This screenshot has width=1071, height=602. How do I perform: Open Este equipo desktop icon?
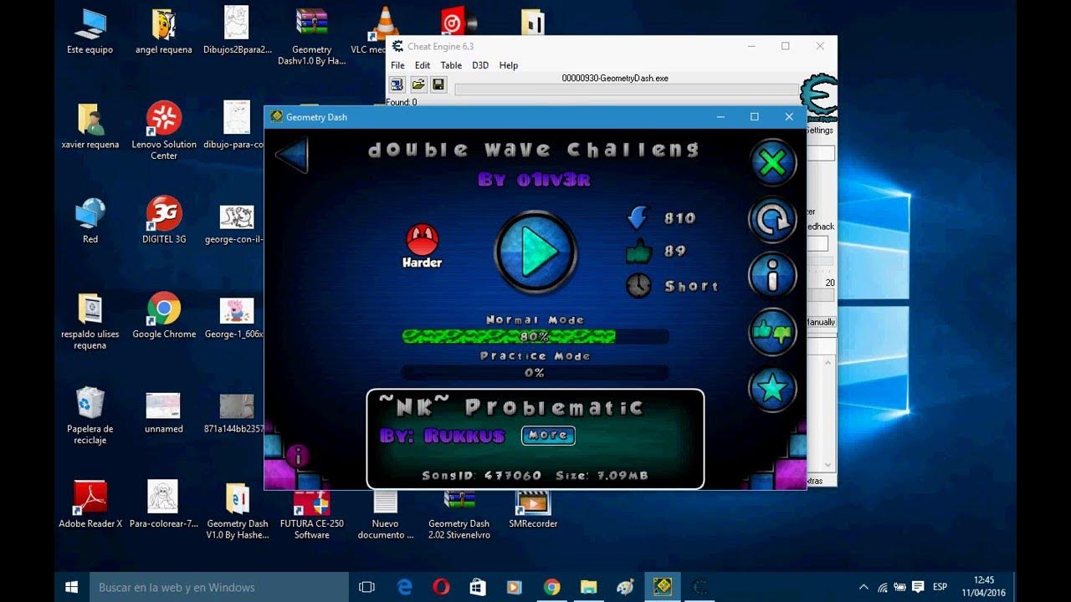90,32
